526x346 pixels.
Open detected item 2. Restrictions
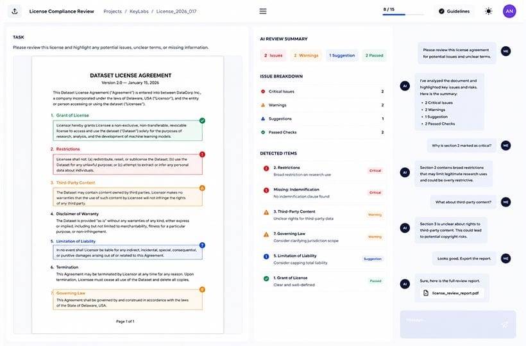323,171
